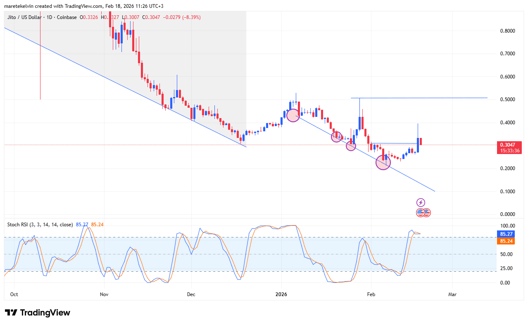Click the blue 85.27 Stoch RSI axis label
The image size is (528, 325).
click(x=507, y=234)
